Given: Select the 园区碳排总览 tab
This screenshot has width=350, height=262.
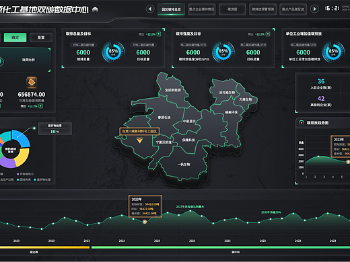Looking at the screenshot, I should [x=171, y=9].
